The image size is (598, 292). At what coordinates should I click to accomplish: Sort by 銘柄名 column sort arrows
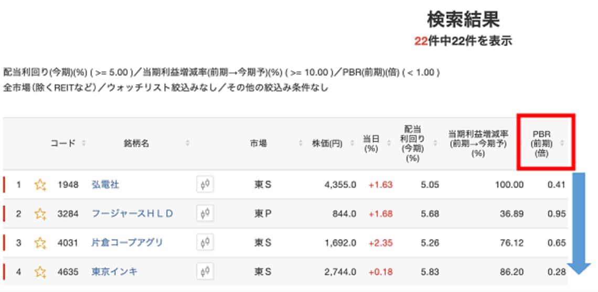tap(187, 143)
